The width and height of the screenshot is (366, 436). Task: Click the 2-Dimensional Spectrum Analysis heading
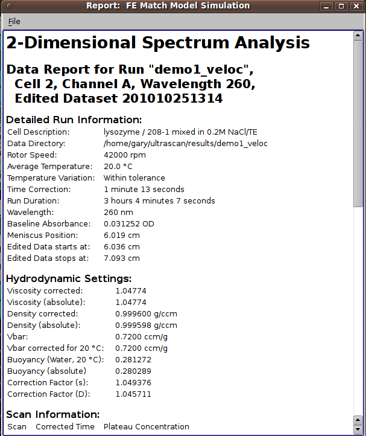pos(158,43)
